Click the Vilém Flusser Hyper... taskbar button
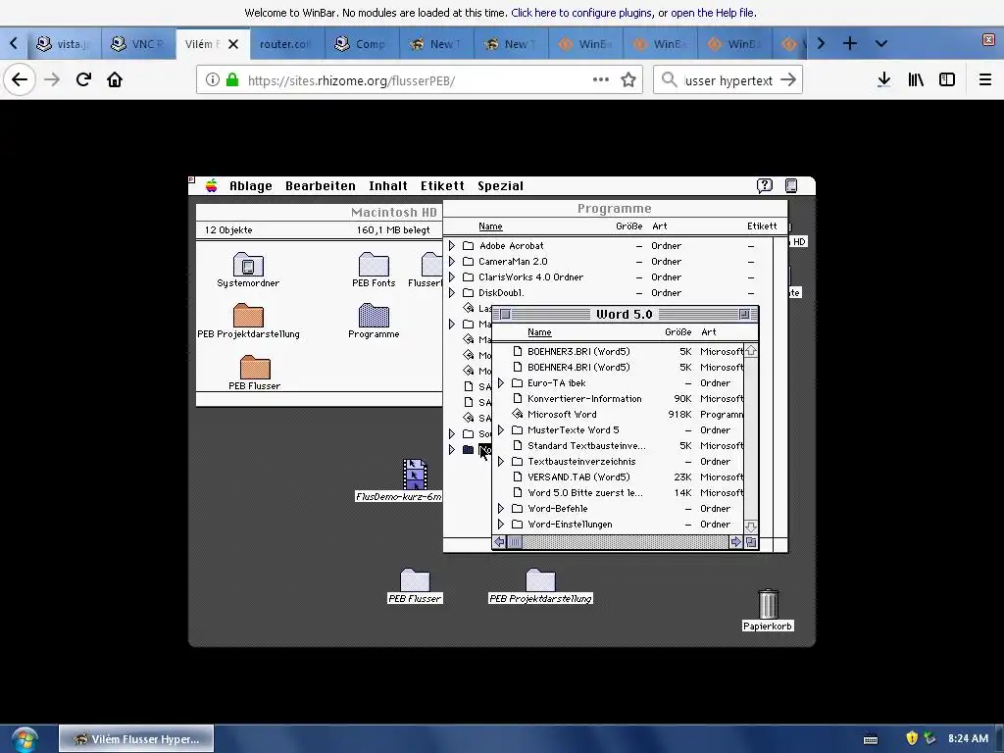Image resolution: width=1004 pixels, height=753 pixels. tap(136, 739)
